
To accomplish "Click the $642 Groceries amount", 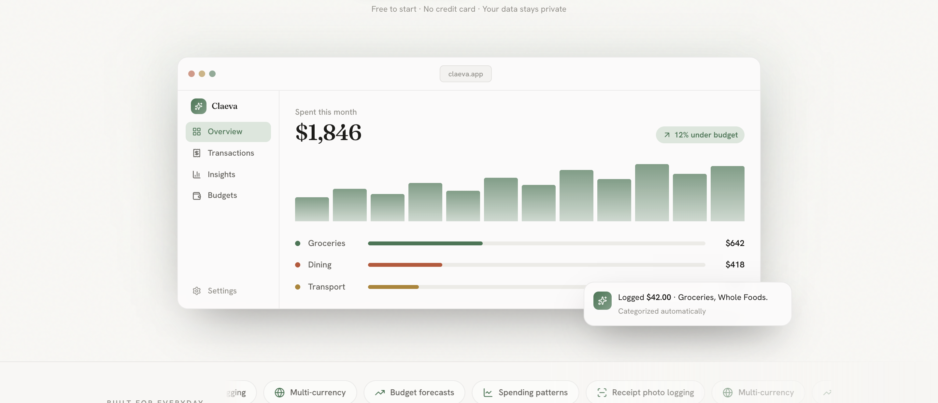I will [734, 243].
